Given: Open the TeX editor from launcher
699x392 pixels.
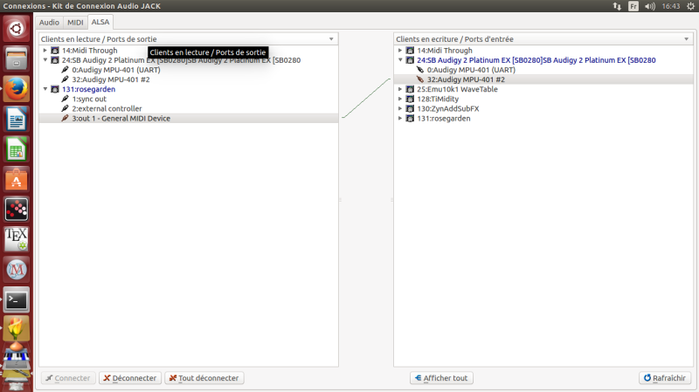Looking at the screenshot, I should (17, 239).
